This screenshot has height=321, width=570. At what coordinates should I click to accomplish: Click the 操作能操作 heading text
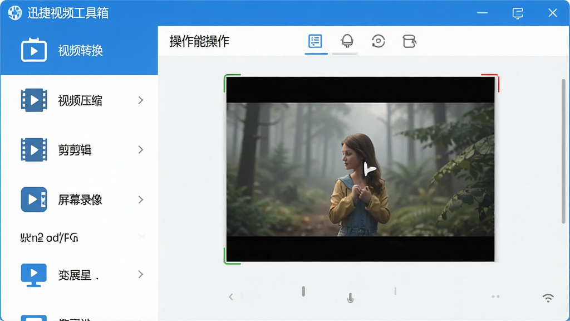199,41
